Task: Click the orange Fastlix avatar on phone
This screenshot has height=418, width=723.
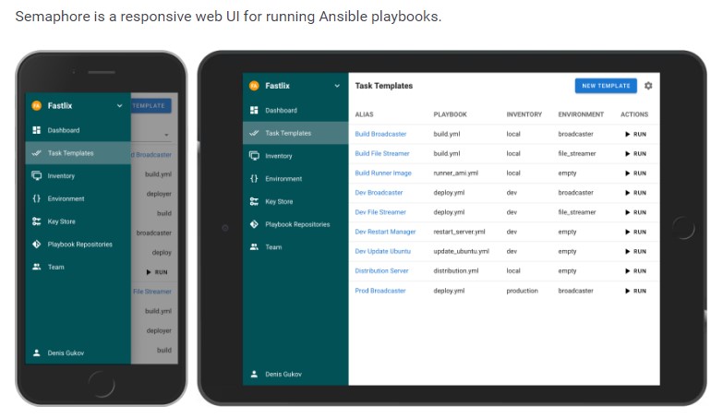Action: click(x=36, y=105)
